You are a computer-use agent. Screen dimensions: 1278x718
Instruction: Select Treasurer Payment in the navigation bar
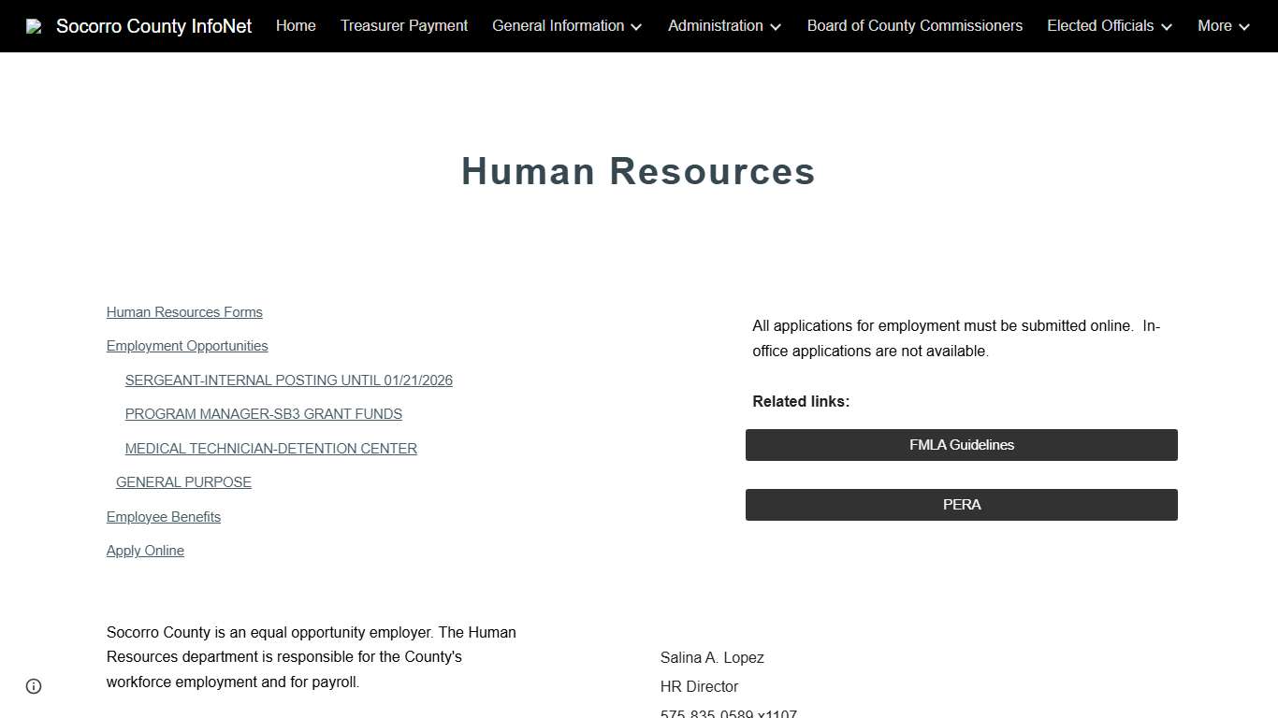pyautogui.click(x=403, y=26)
